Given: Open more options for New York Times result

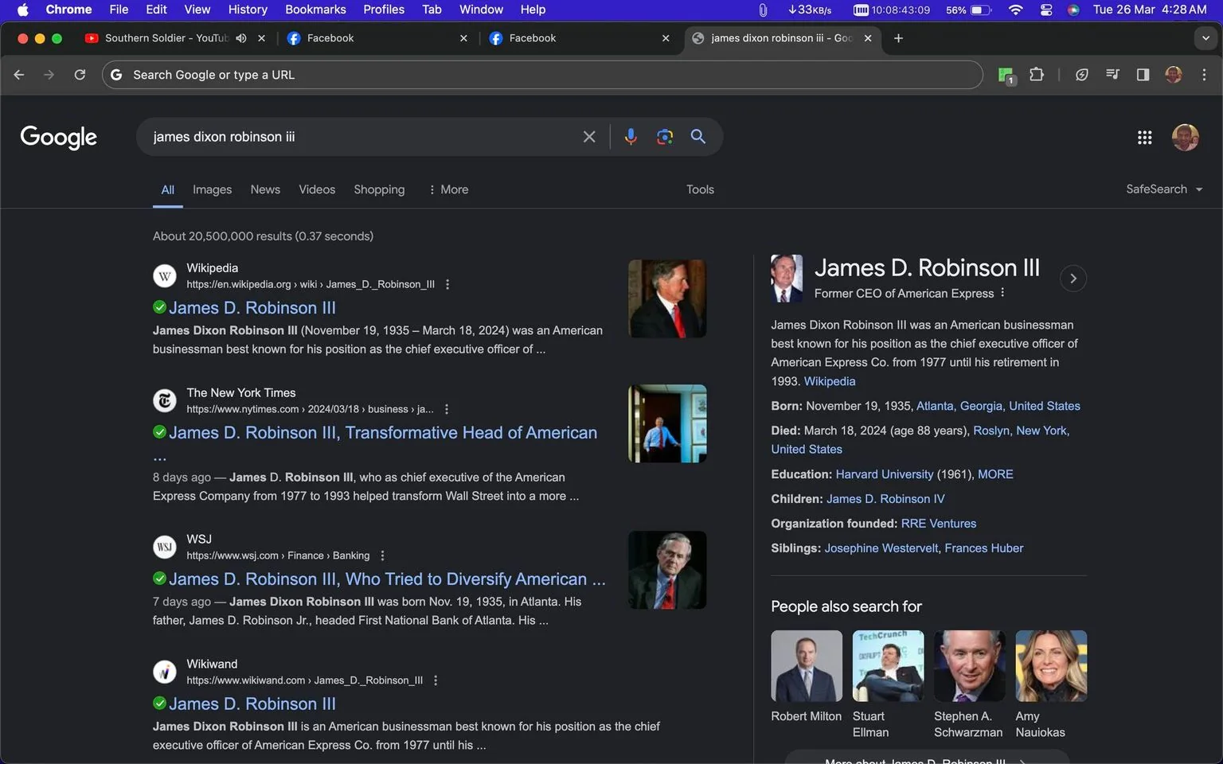Looking at the screenshot, I should point(447,409).
